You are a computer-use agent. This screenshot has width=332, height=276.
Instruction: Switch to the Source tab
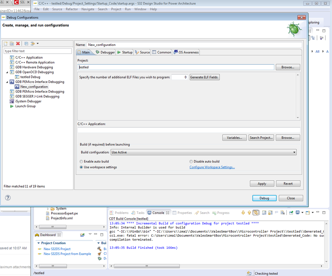click(x=143, y=52)
